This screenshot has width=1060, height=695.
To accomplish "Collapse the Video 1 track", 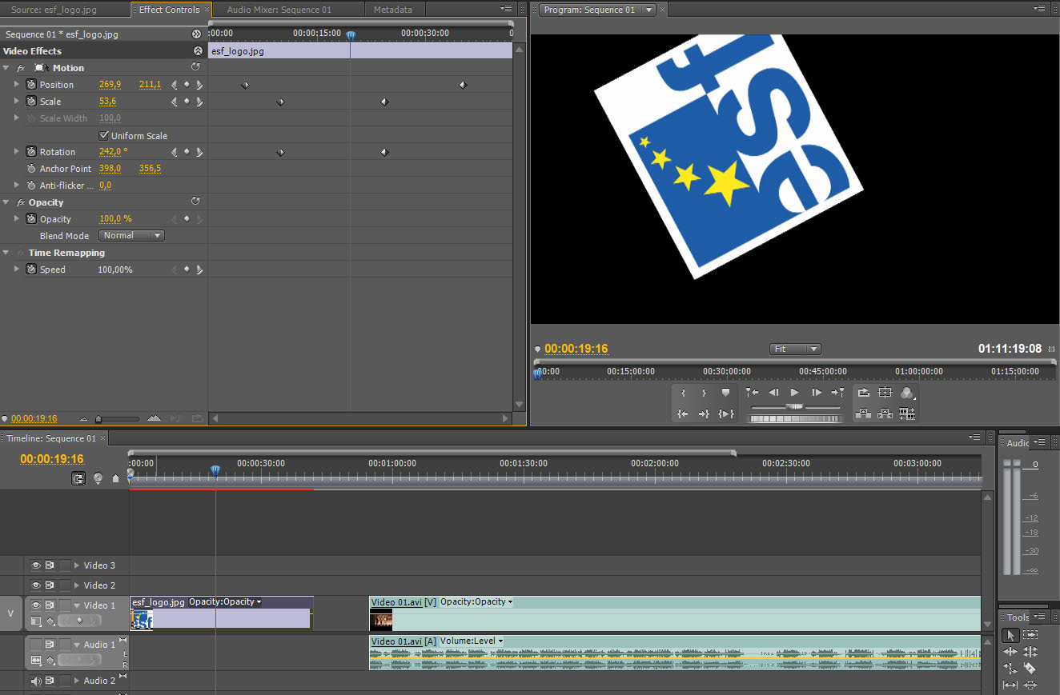I will 77,605.
